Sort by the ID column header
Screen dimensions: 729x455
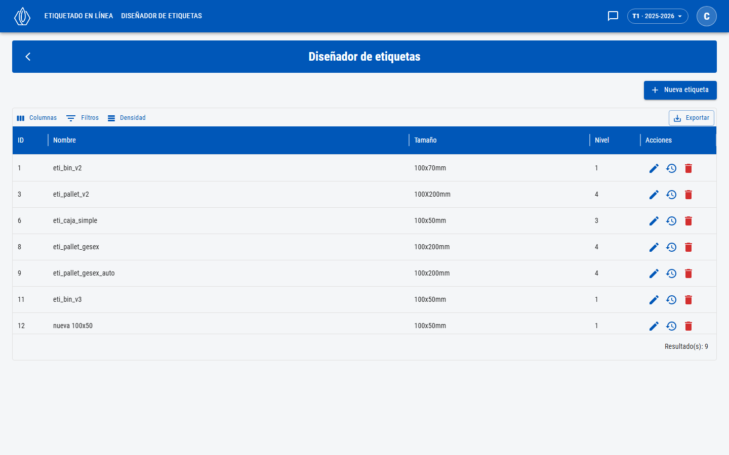[x=30, y=140]
